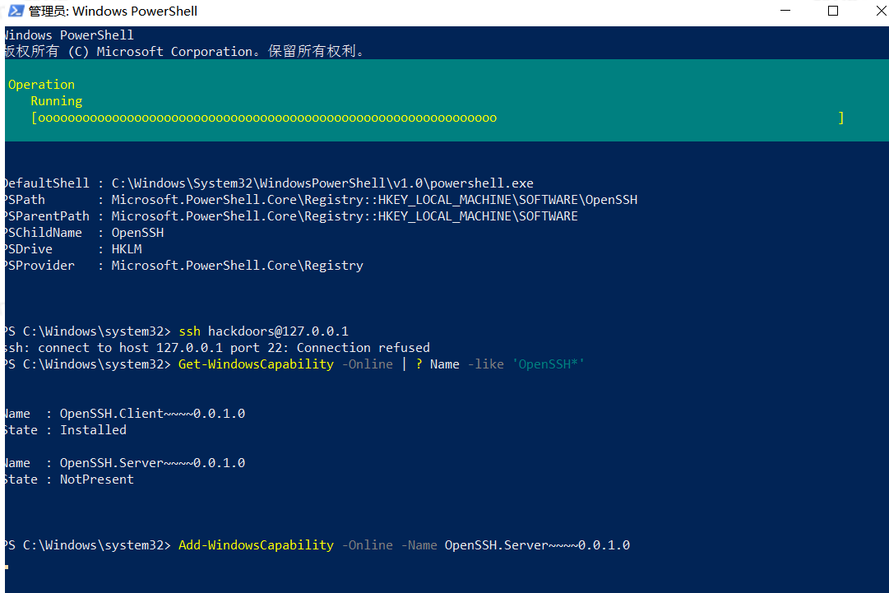Image resolution: width=889 pixels, height=593 pixels.
Task: Click the 'Operation' progress heading
Action: (x=41, y=85)
